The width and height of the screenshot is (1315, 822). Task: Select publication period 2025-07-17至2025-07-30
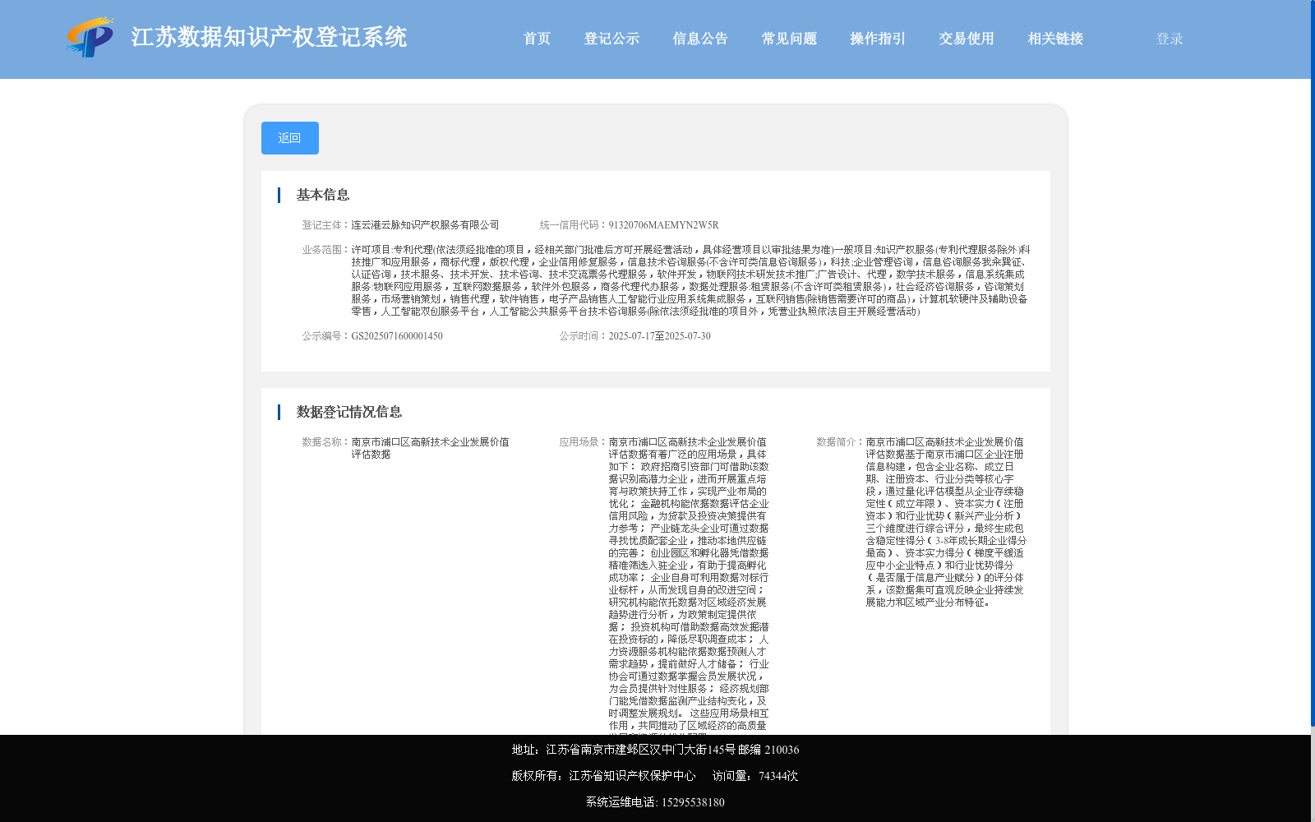659,336
